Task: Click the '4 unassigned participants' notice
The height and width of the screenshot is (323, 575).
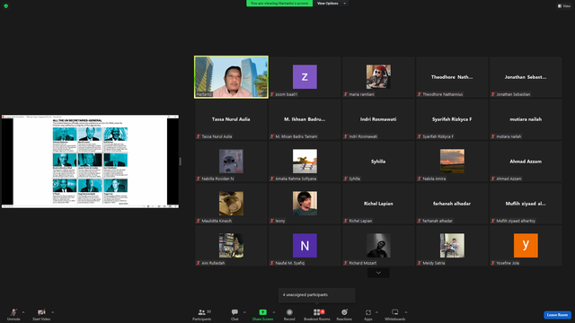Action: click(317, 295)
